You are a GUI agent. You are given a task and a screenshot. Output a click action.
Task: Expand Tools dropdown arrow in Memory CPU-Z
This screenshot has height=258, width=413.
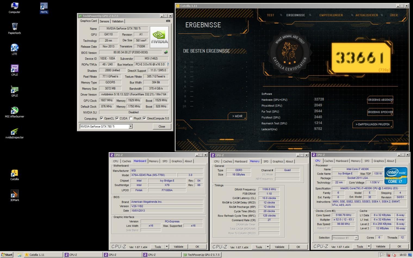coord(268,247)
